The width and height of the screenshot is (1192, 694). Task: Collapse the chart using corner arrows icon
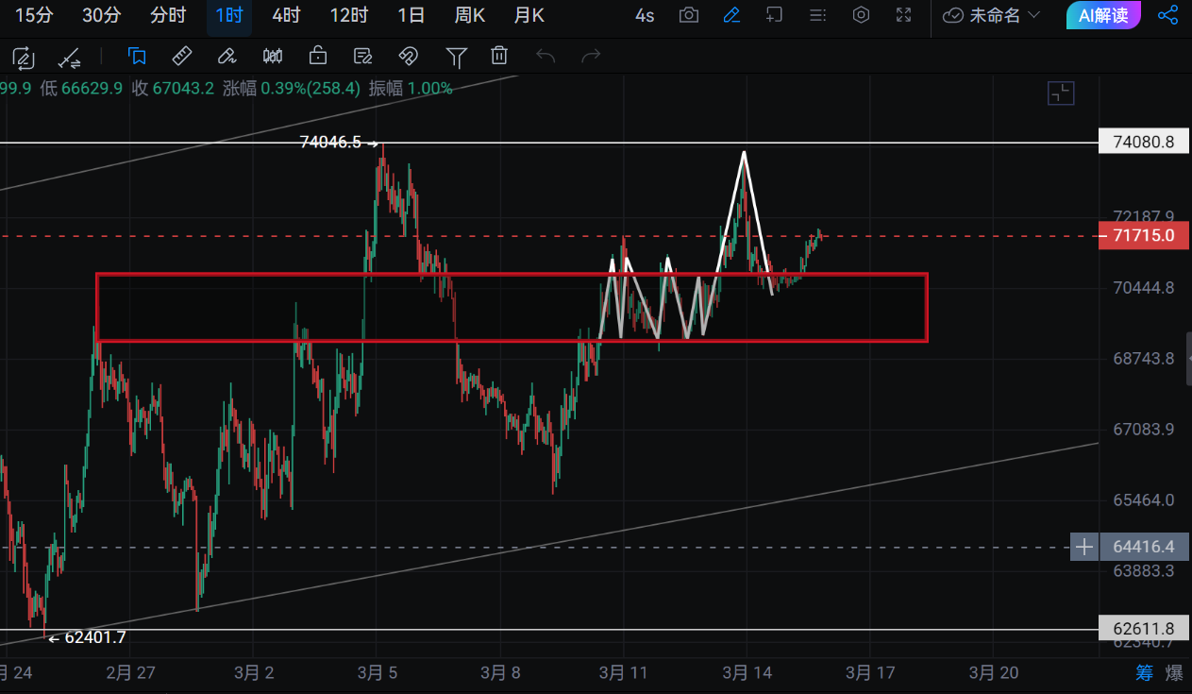click(x=1061, y=93)
